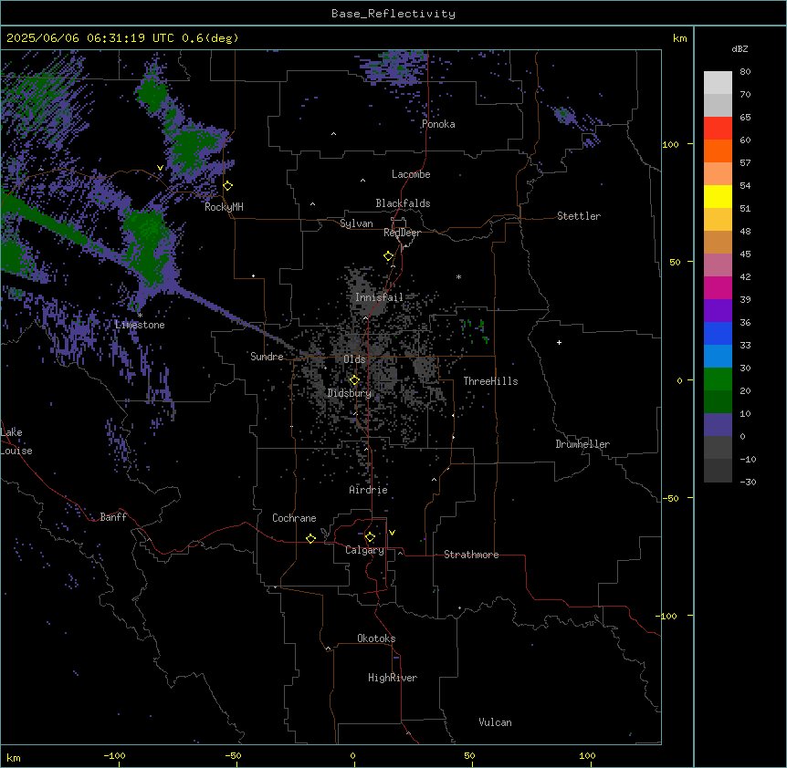
Task: Click the Ponoka city label
Action: pyautogui.click(x=438, y=124)
